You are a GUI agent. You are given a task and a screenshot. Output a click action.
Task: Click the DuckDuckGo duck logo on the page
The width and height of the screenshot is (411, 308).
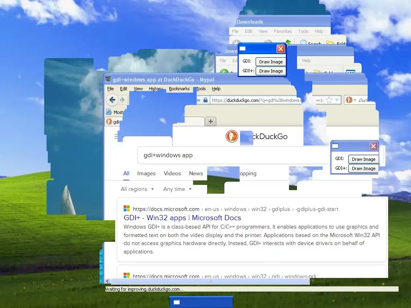coord(232,136)
